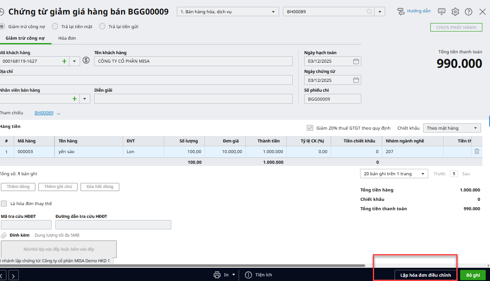Select the Trả lại tiền gửi option
The image size is (490, 281).
[102, 26]
